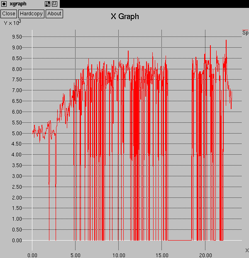Screen dimensions: 249x258
Task: Click the 10.00 tick label on X axis
Action: pos(118,255)
